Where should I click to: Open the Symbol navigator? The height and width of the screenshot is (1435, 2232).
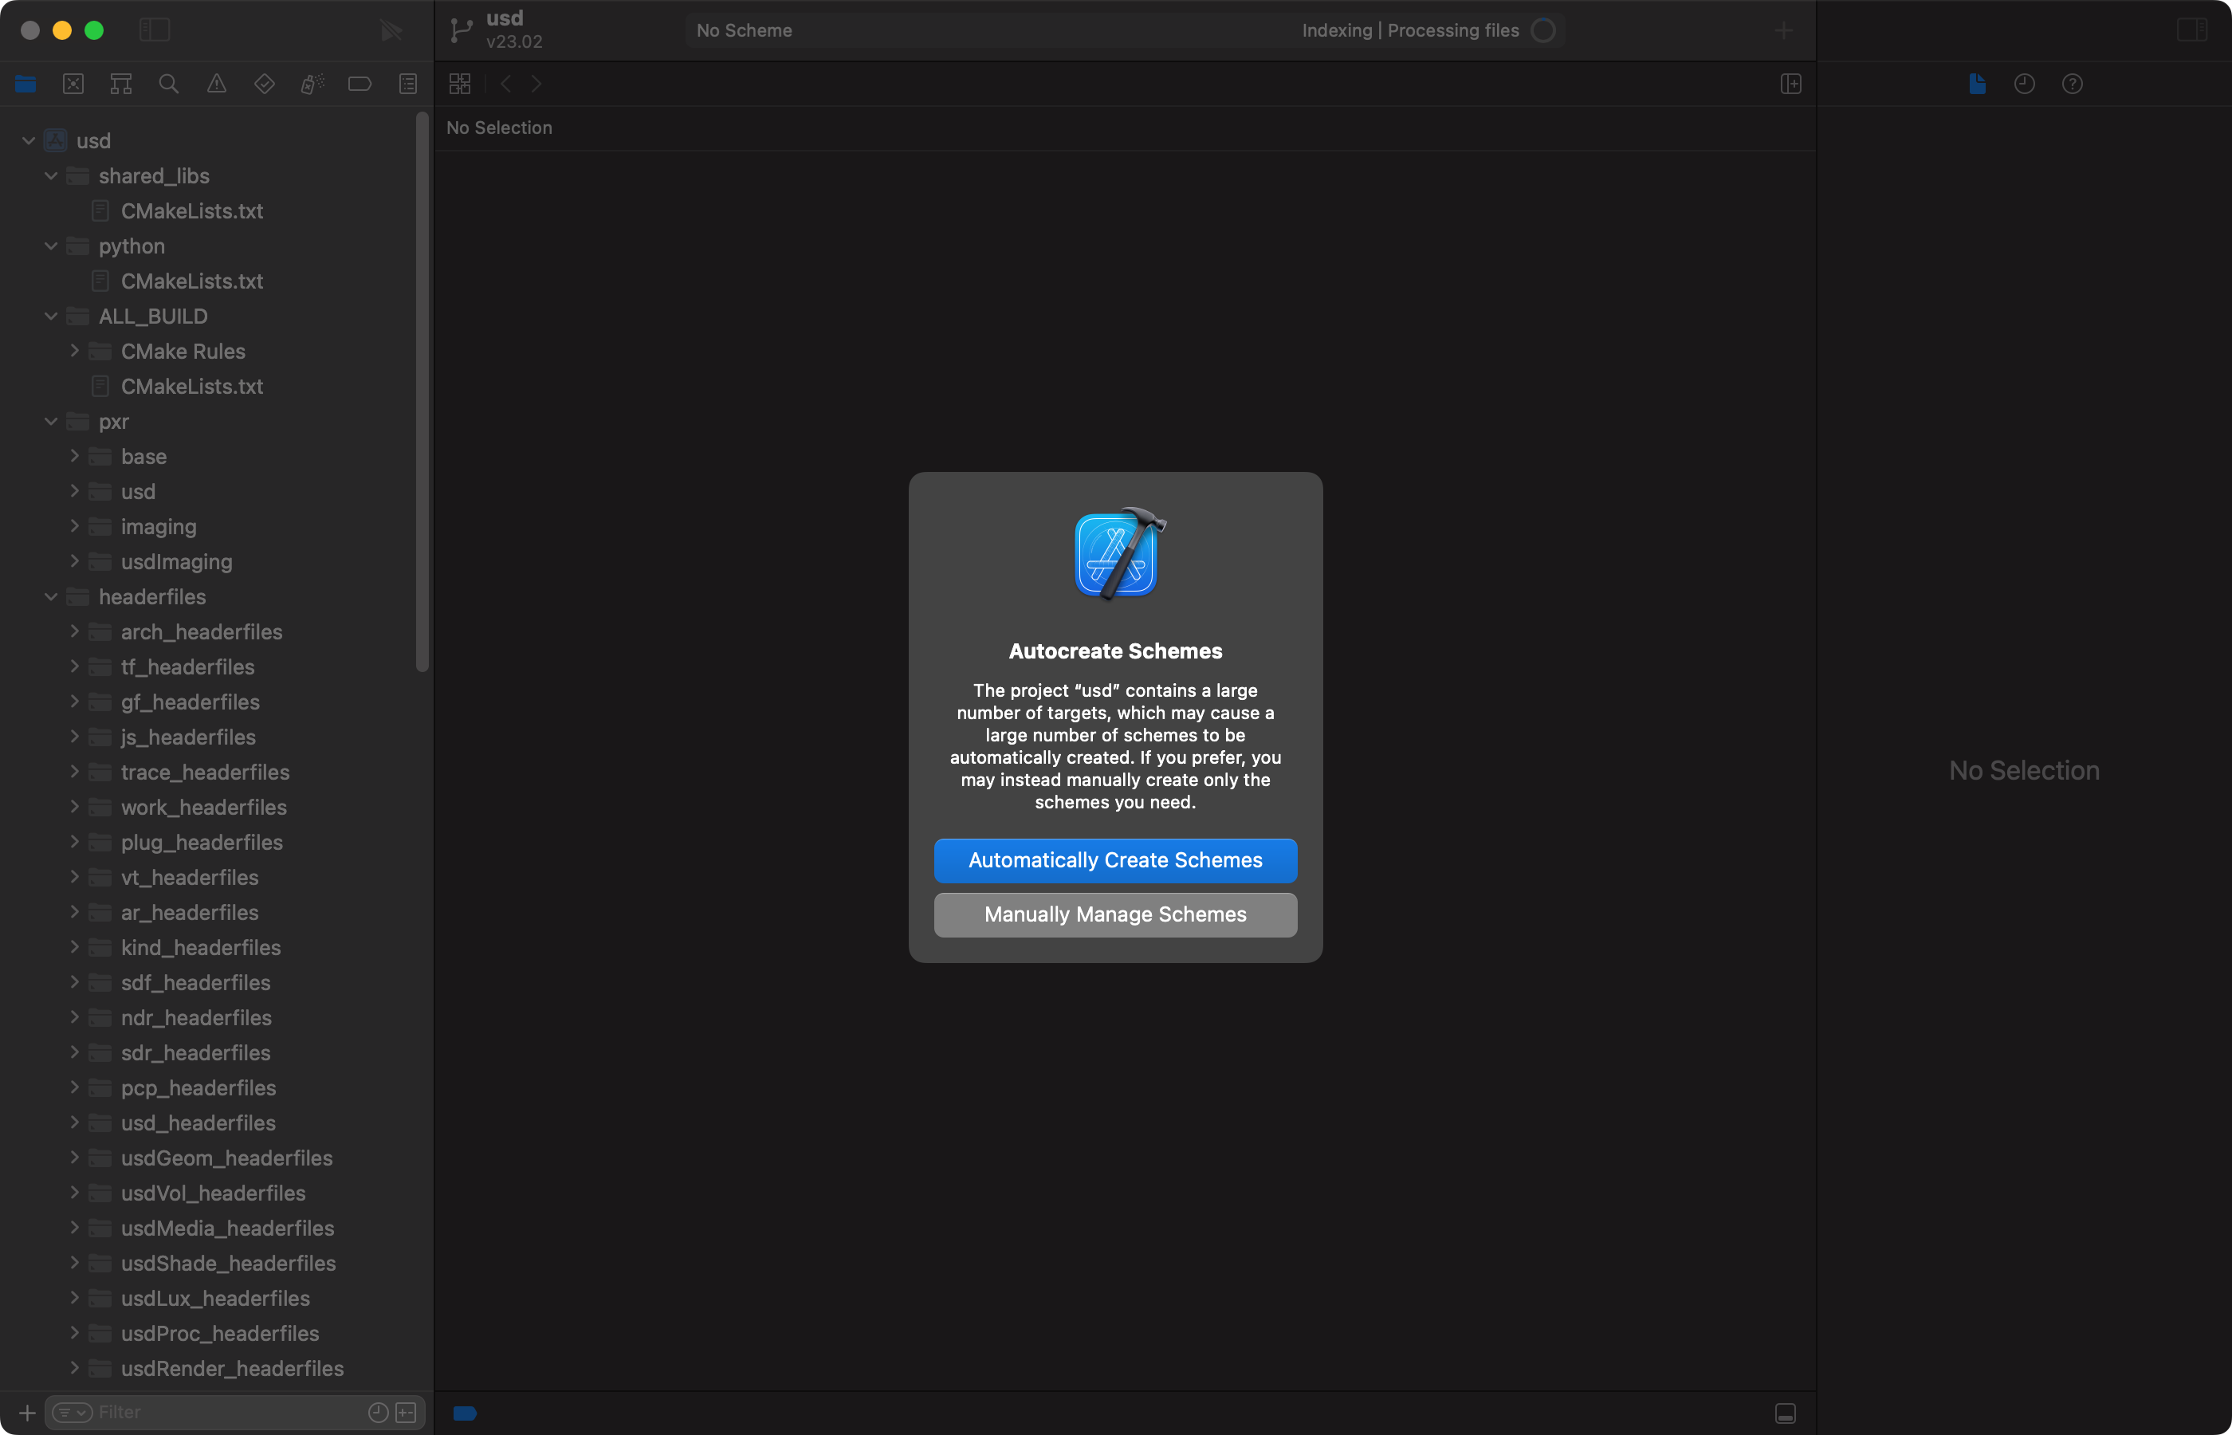[x=120, y=84]
